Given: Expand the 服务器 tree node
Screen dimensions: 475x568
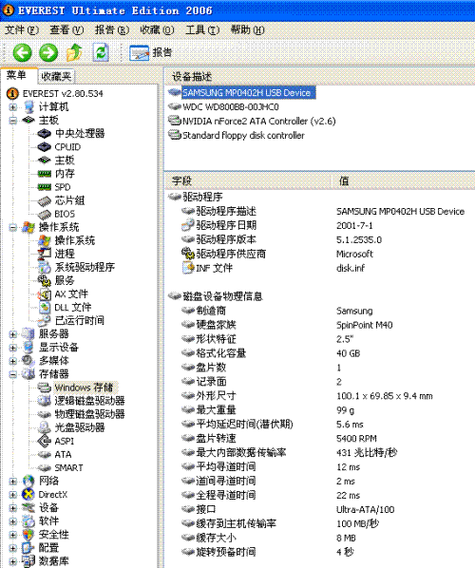Looking at the screenshot, I should point(12,334).
